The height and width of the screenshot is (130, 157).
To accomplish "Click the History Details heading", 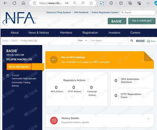I will tap(70, 118).
